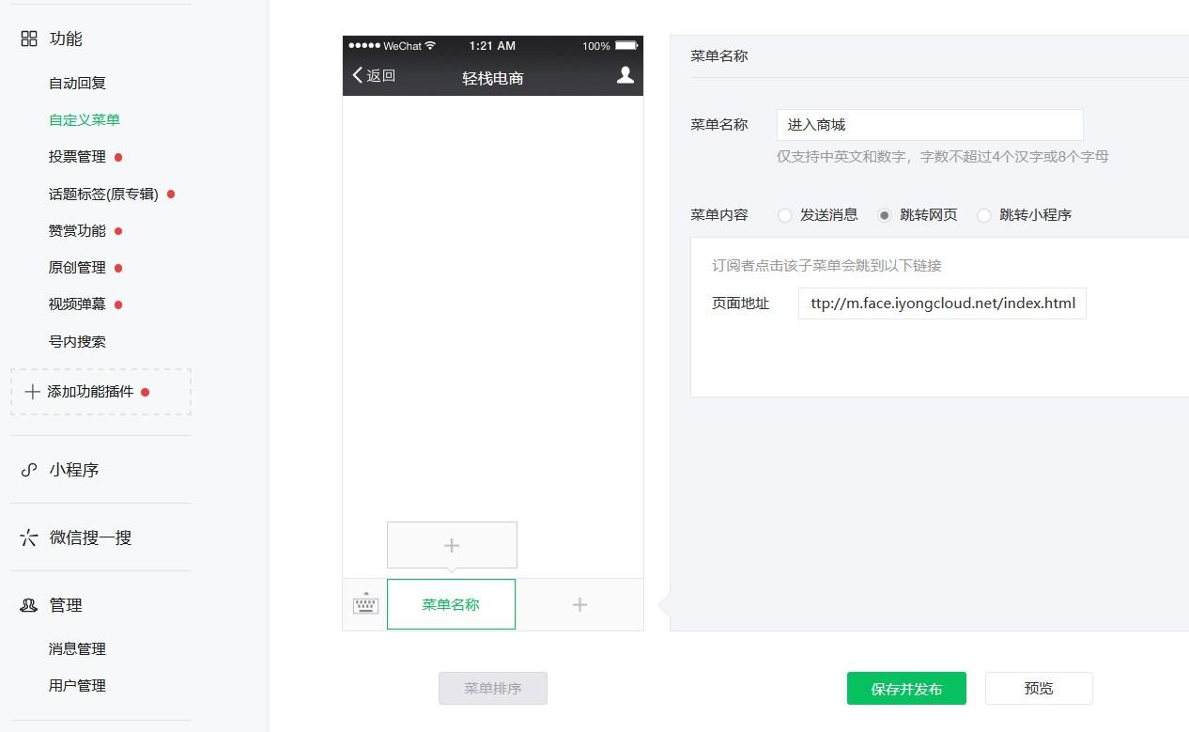
Task: Select 跳转网页 radio option
Action: [x=884, y=215]
